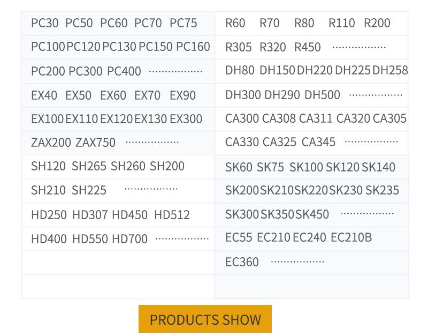Click the PC160 model cell
This screenshot has width=428, height=336.
coord(193,47)
